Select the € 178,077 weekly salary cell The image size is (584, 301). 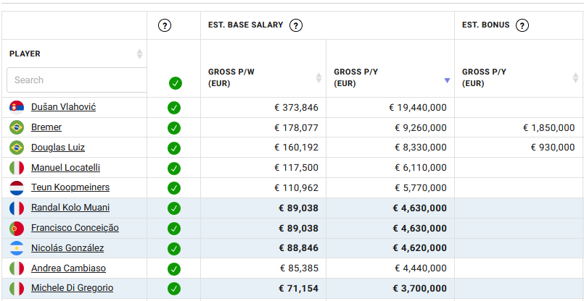pyautogui.click(x=263, y=128)
